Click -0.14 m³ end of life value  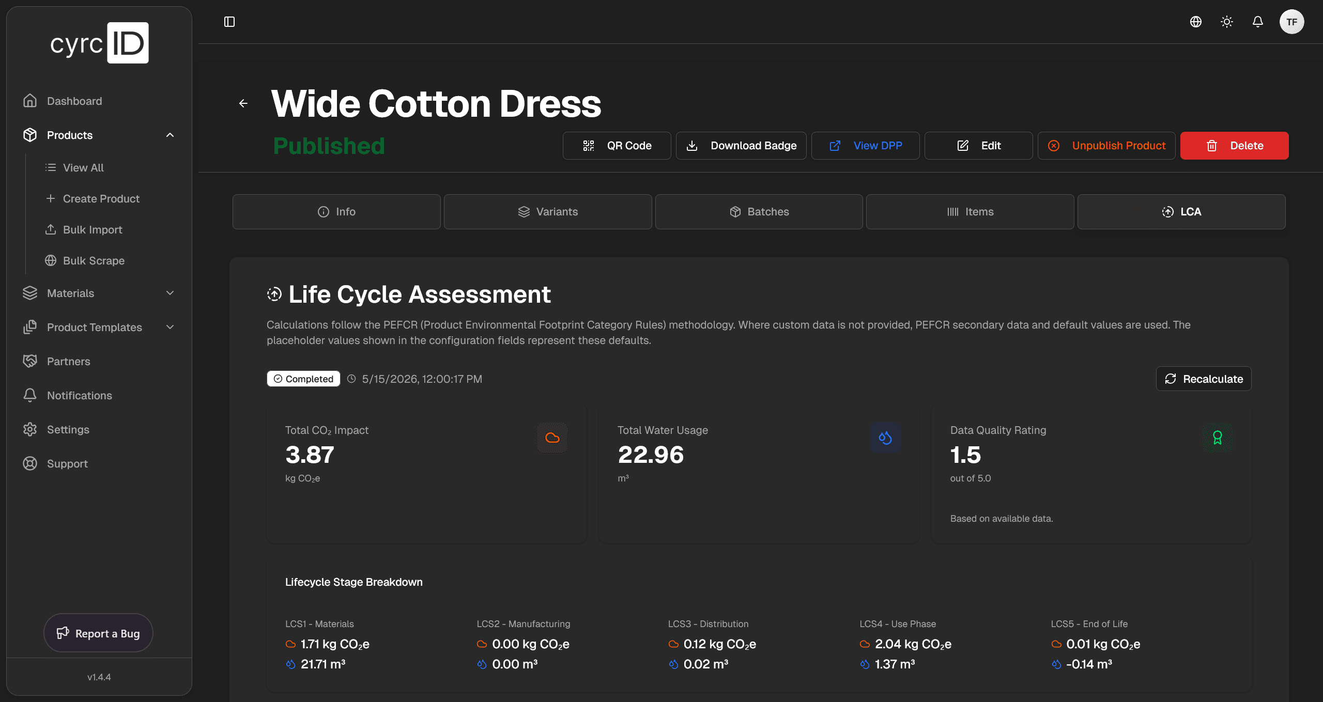click(1089, 664)
